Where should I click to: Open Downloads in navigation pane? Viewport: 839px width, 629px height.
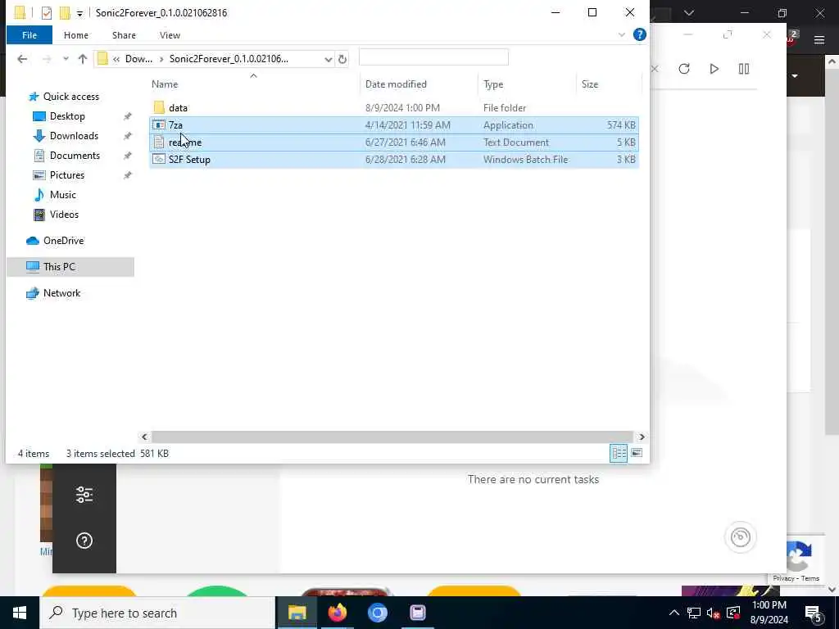tap(74, 136)
